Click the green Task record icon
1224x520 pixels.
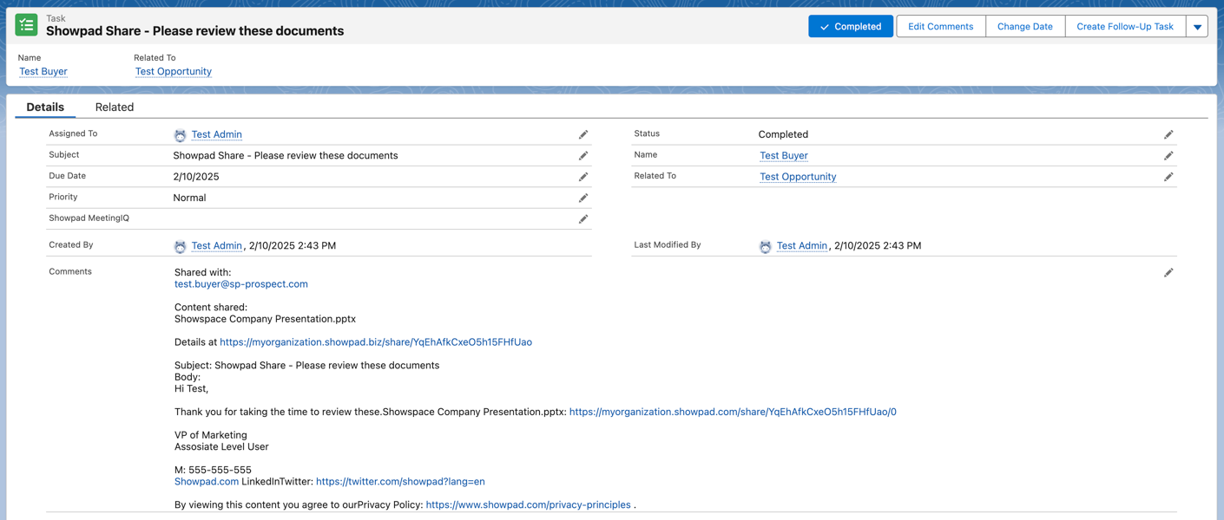coord(26,25)
